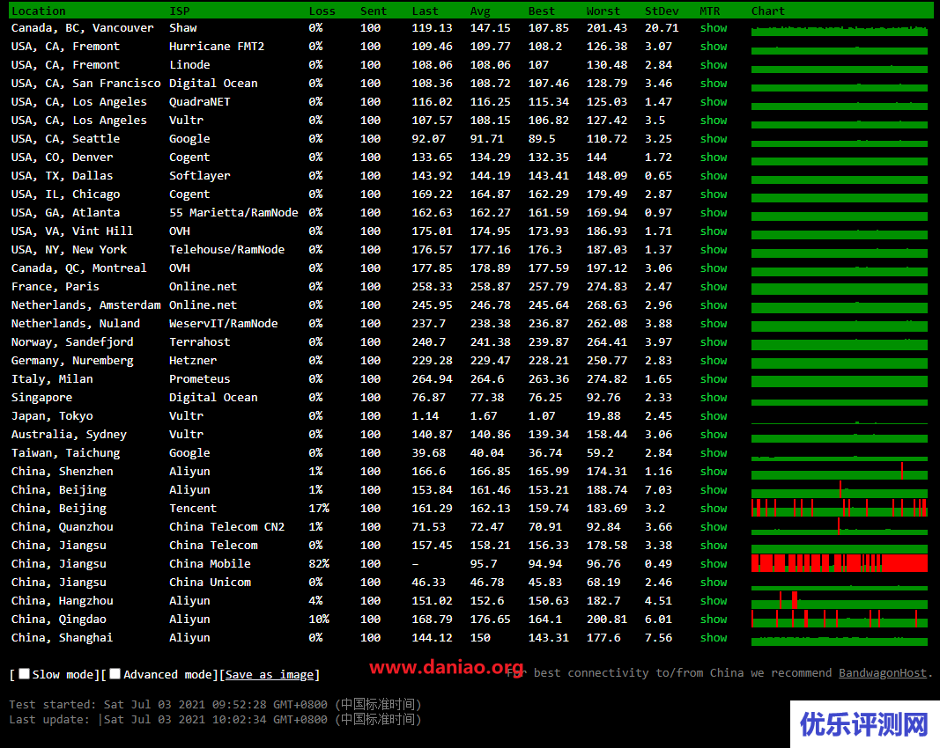Click the "China Telecom CN2" ISP cell

pyautogui.click(x=226, y=526)
